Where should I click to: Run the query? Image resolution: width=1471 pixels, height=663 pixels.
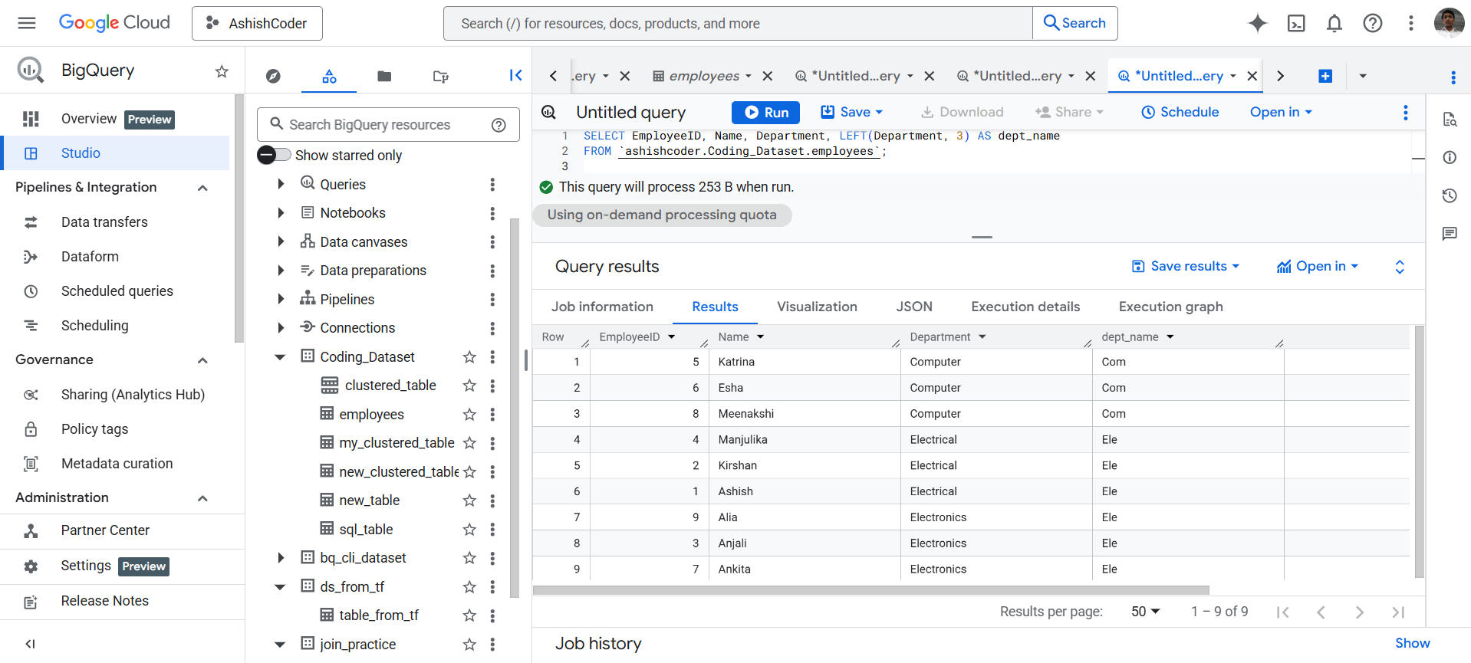point(765,113)
